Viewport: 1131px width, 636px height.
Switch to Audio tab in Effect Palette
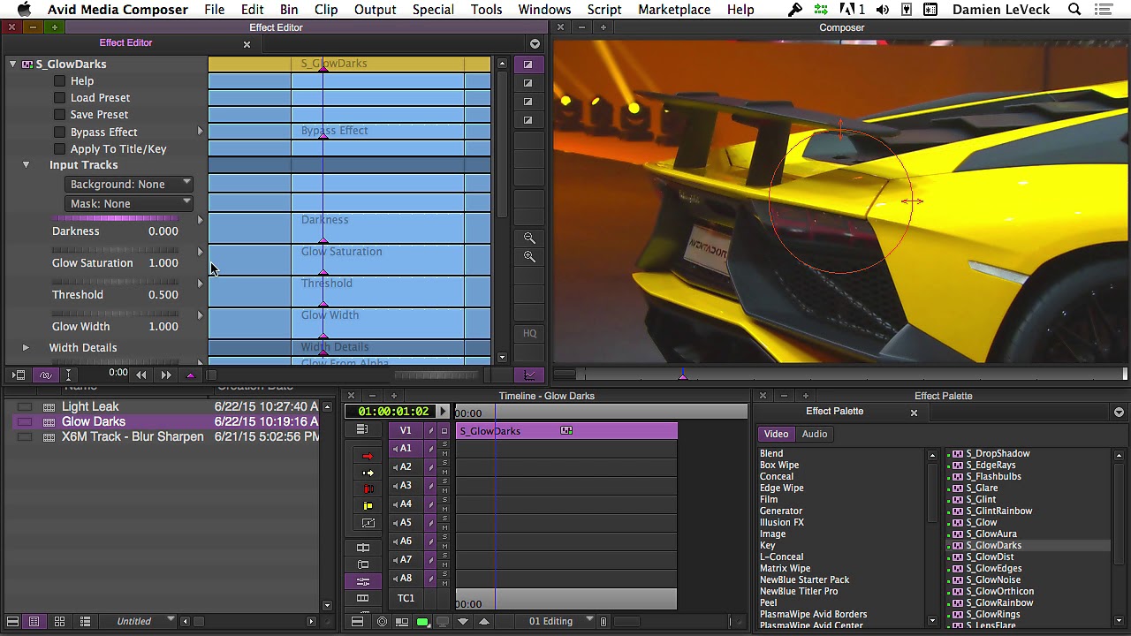(x=815, y=434)
